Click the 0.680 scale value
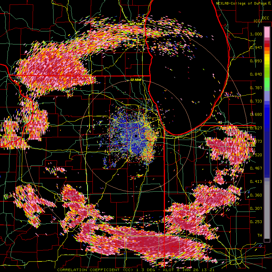This screenshot has width=272, height=272. pyautogui.click(x=256, y=115)
